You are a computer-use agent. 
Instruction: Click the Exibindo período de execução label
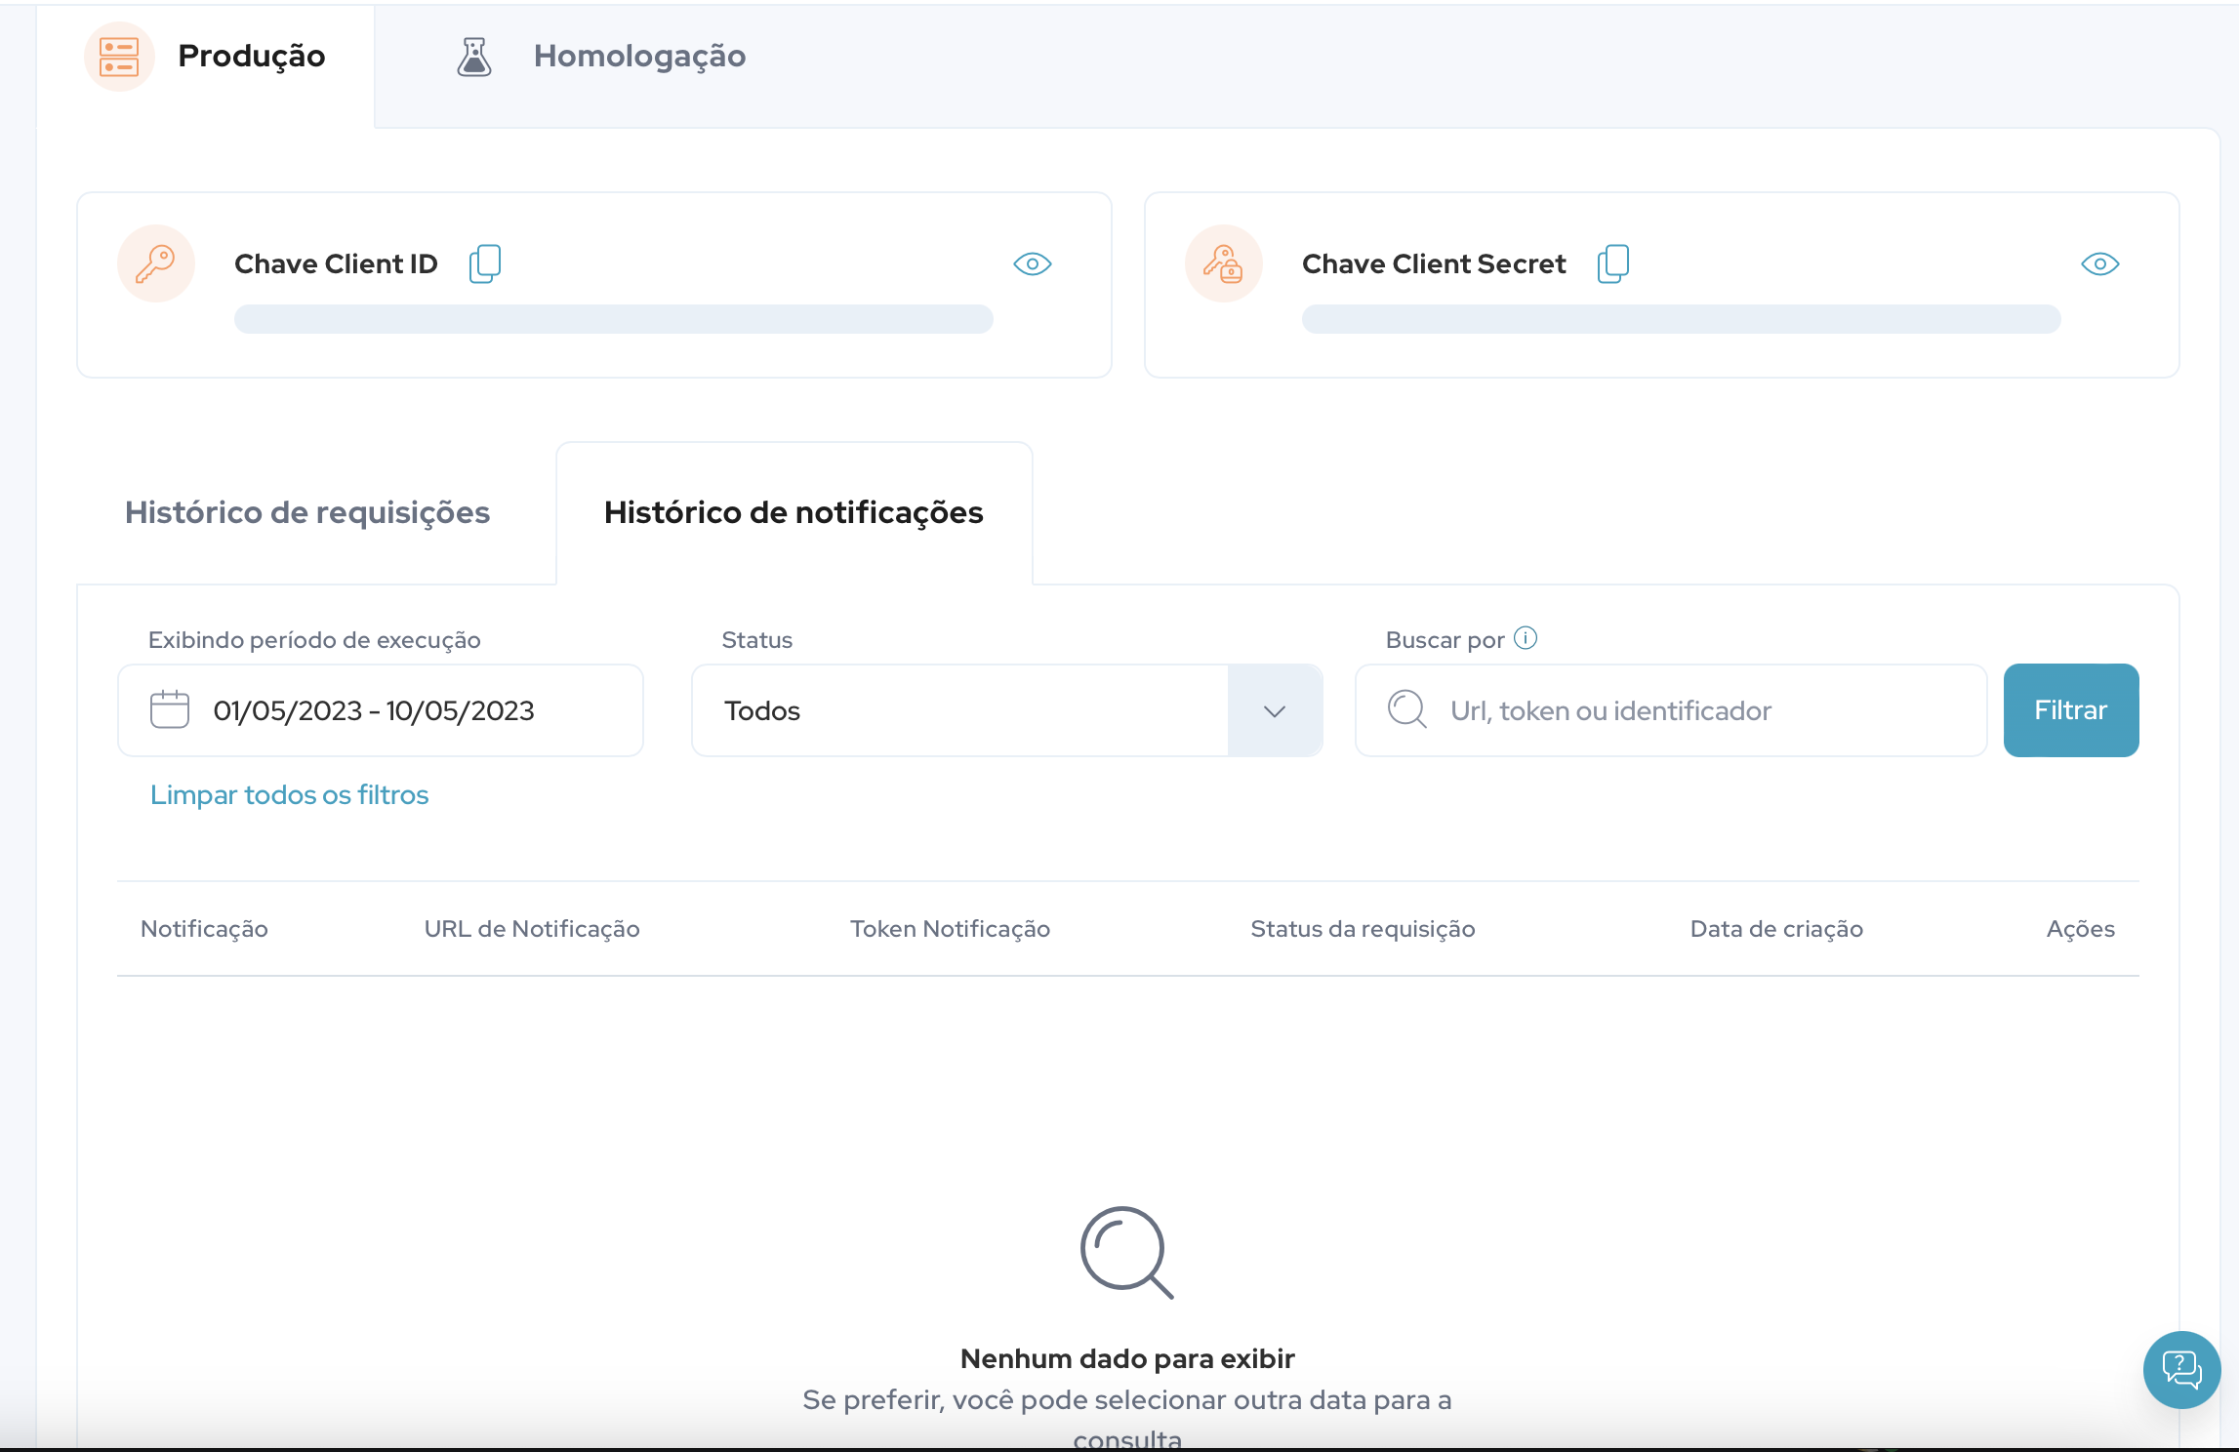click(314, 640)
